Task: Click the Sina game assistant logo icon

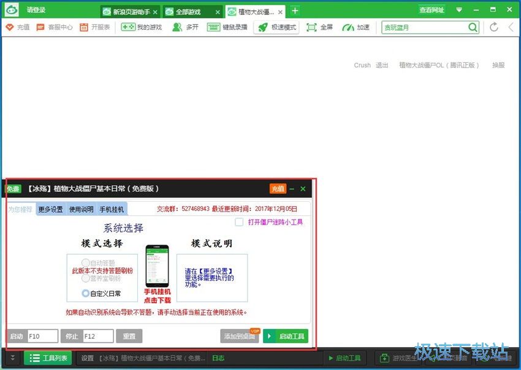Action: point(12,10)
